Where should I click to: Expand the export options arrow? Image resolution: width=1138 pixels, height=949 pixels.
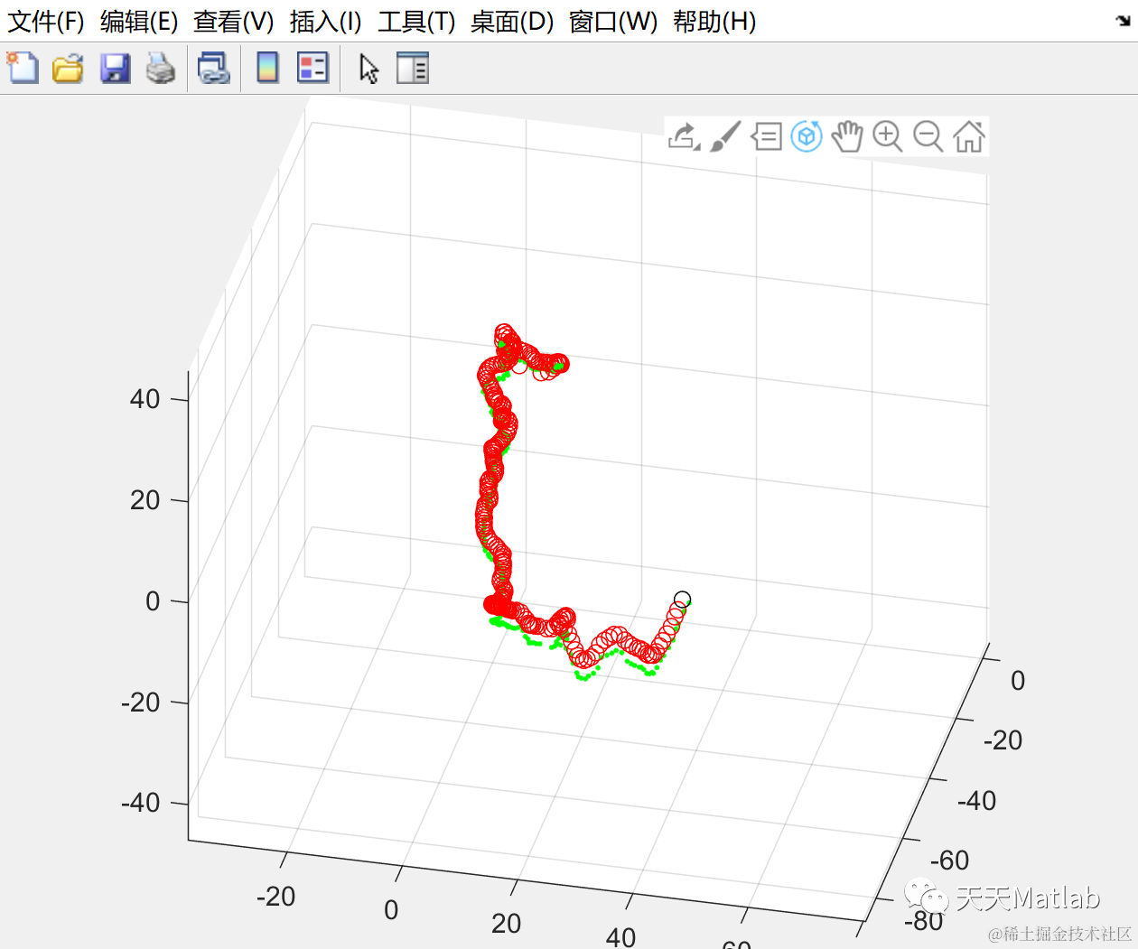point(696,147)
